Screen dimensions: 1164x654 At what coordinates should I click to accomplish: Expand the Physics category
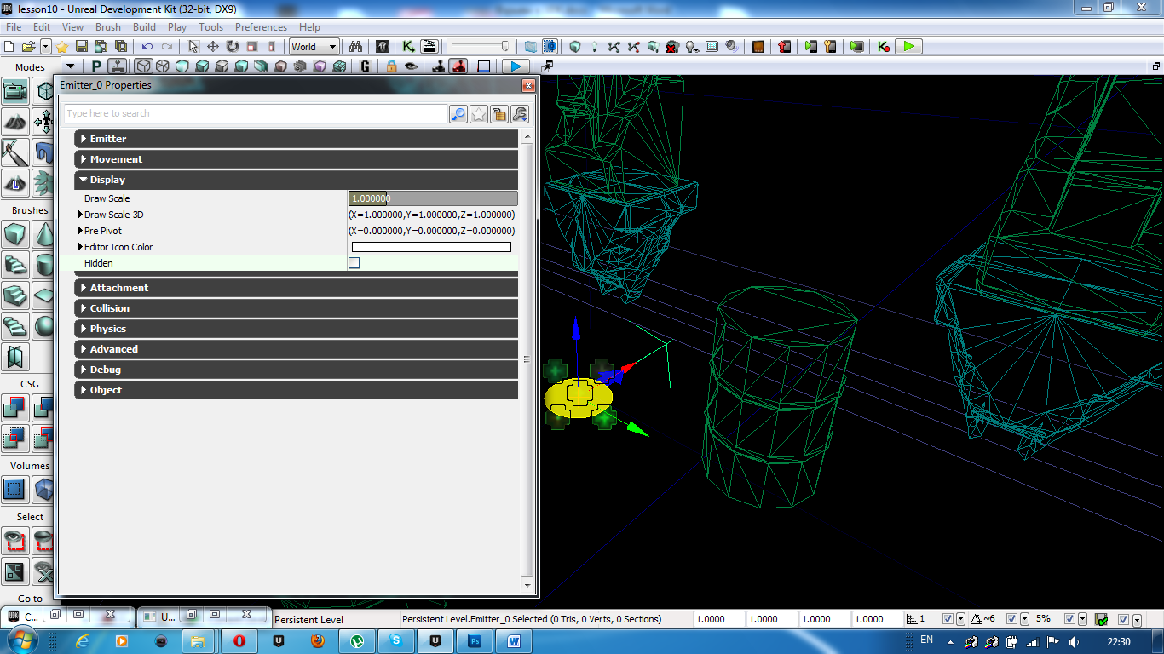(x=297, y=329)
